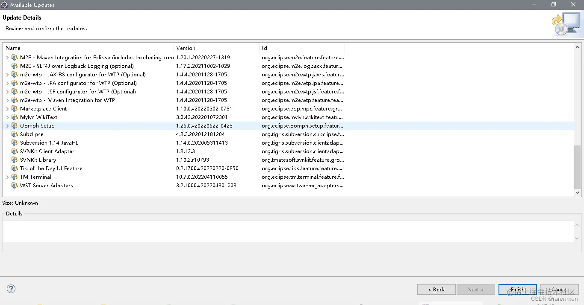
Task: Click the icon of m2e-wtp - JSF configurator
Action: 15,92
